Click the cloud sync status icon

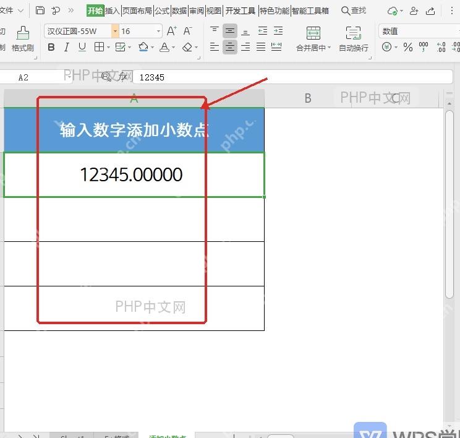pyautogui.click(x=393, y=11)
